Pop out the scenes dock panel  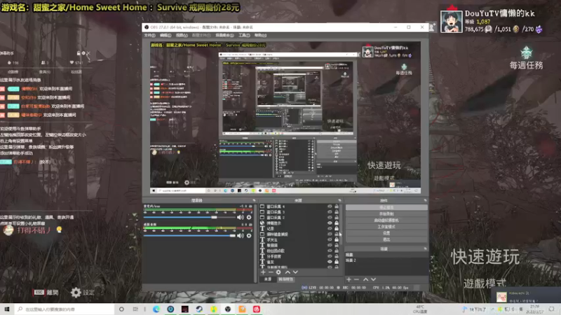(425, 248)
